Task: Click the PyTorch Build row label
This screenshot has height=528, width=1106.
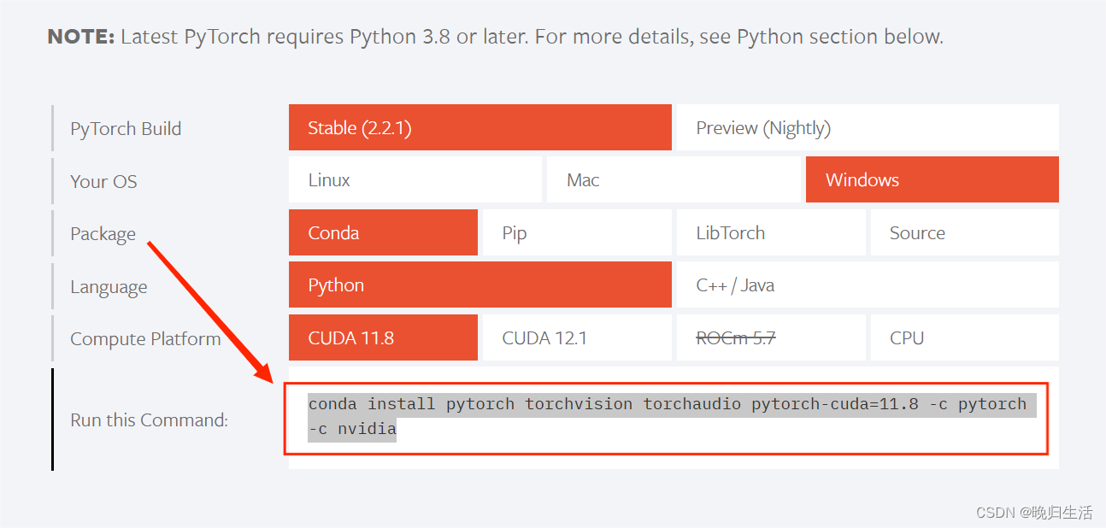Action: tap(126, 128)
